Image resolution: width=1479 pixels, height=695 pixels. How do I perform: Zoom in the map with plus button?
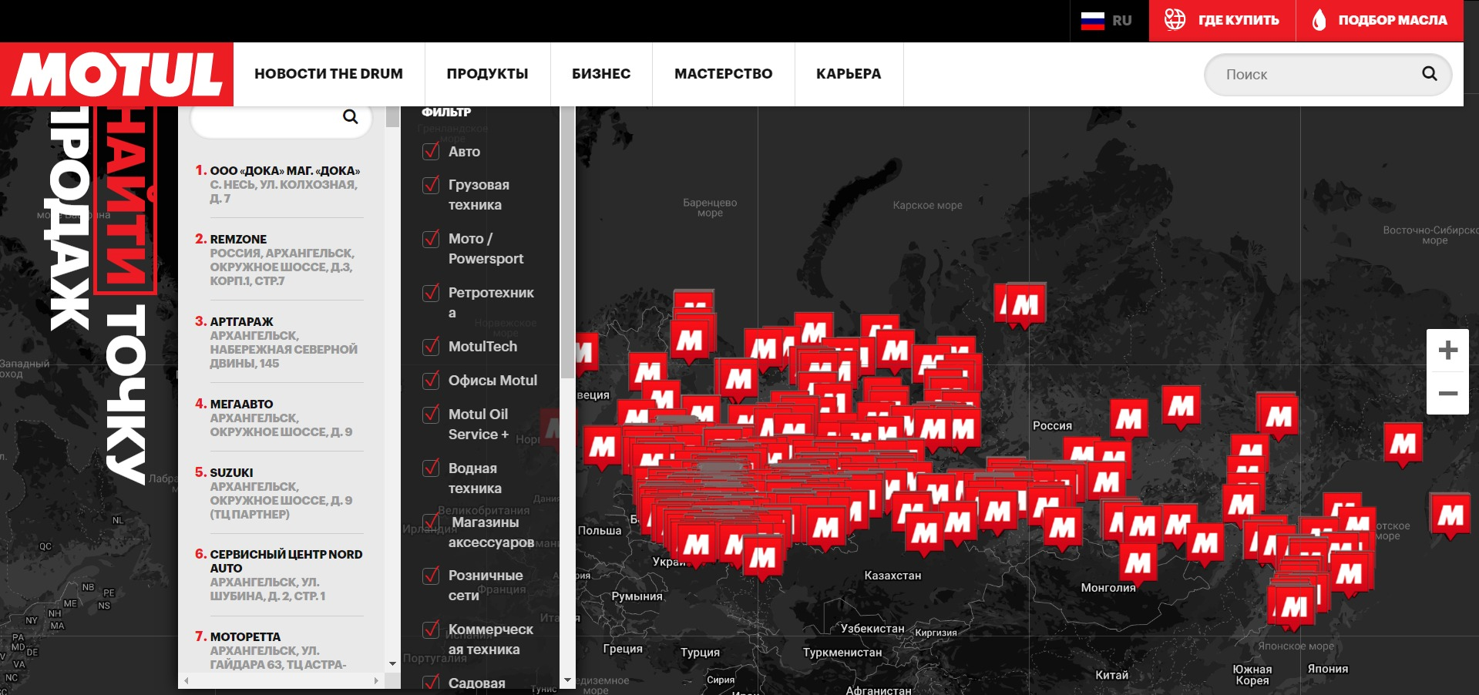tap(1447, 351)
